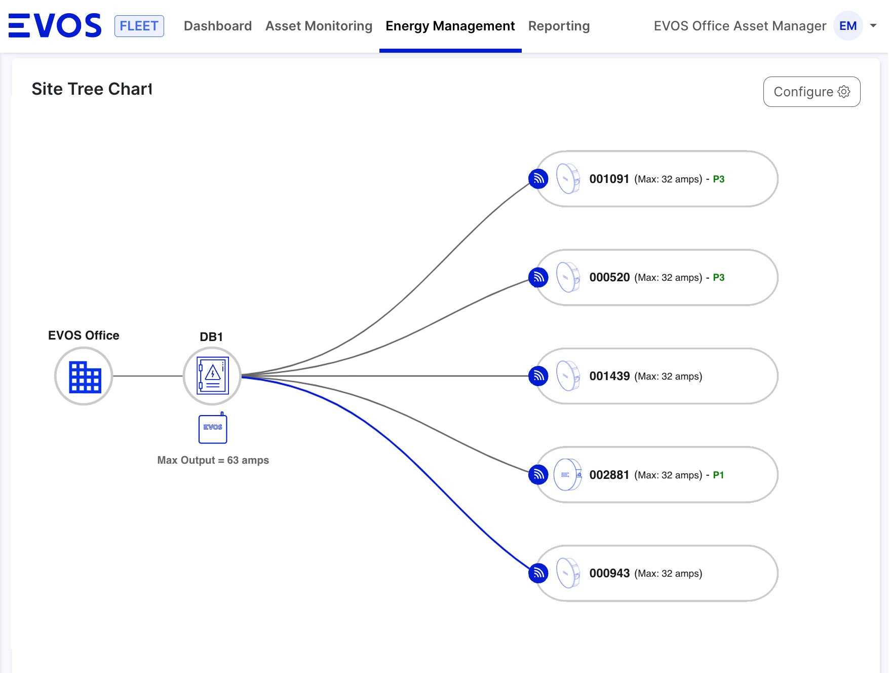This screenshot has height=673, width=889.
Task: Click the wireless signal icon for charger 001091
Action: [538, 179]
